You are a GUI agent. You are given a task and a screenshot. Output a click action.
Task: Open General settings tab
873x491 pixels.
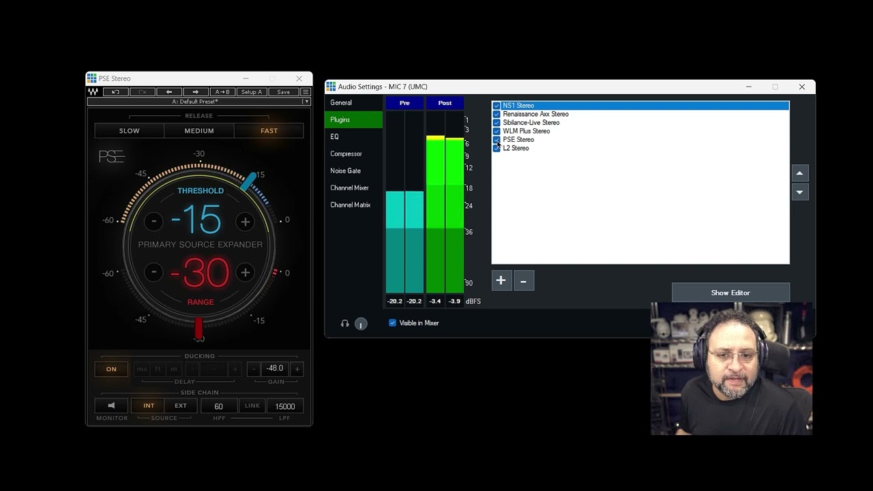coord(353,103)
